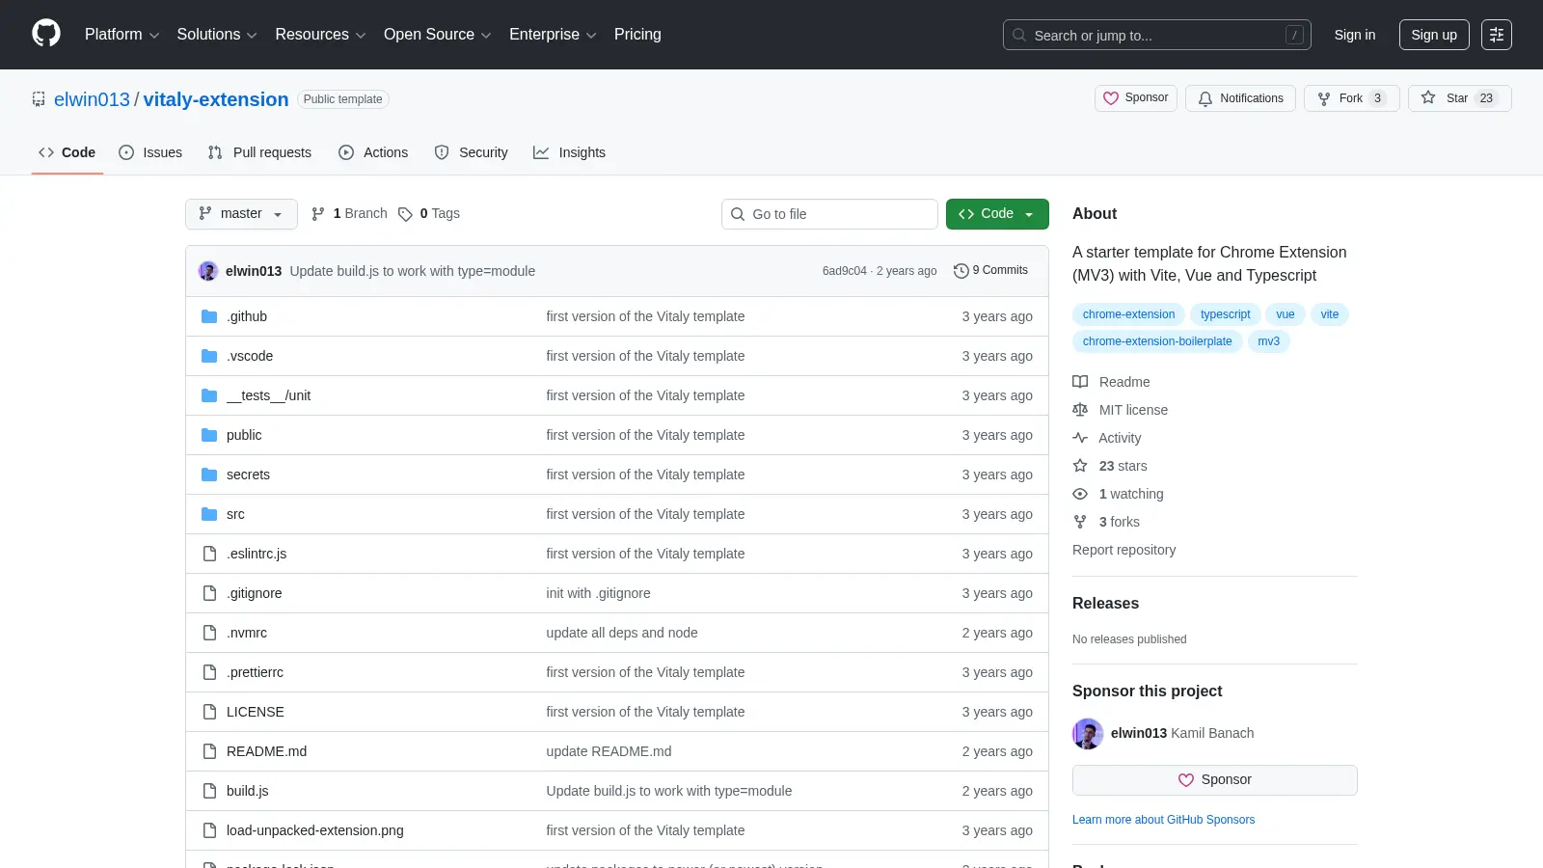Open the .github folder
The width and height of the screenshot is (1543, 868).
click(247, 316)
